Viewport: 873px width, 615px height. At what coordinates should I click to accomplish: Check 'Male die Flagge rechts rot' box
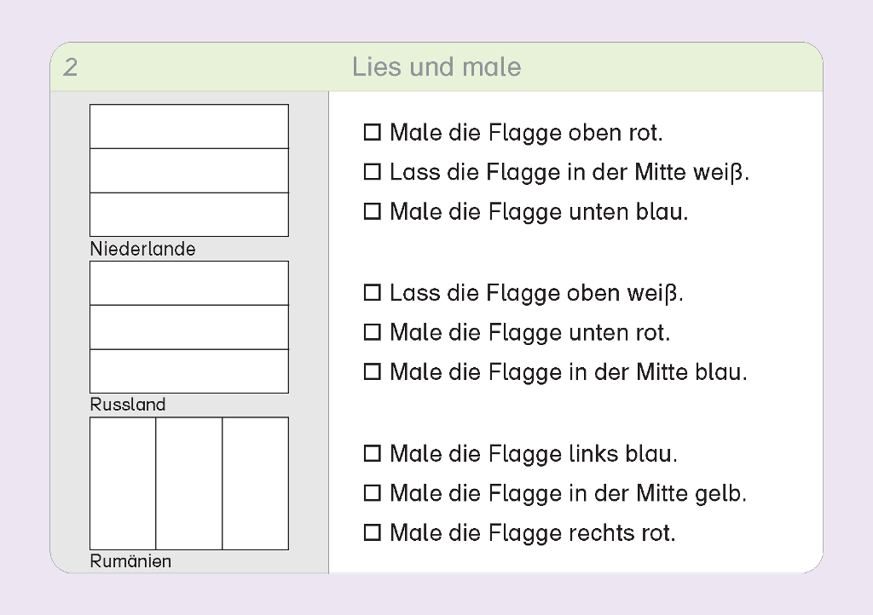tap(372, 533)
